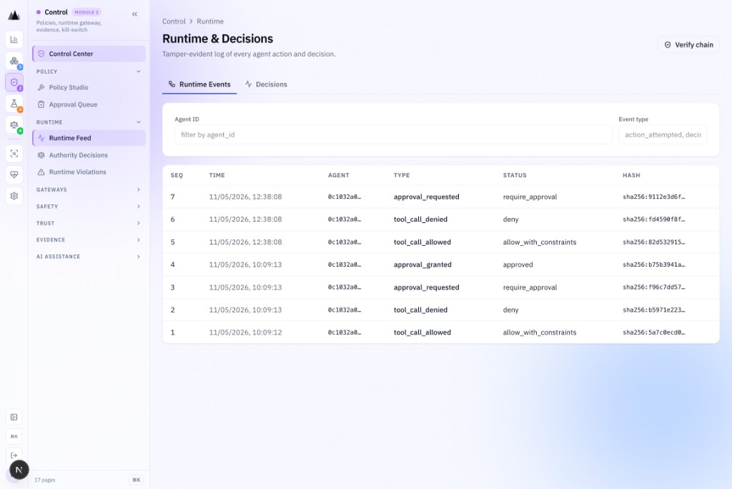Viewport: 732px width, 489px height.
Task: Click require_approval status in row 3
Action: [530, 287]
